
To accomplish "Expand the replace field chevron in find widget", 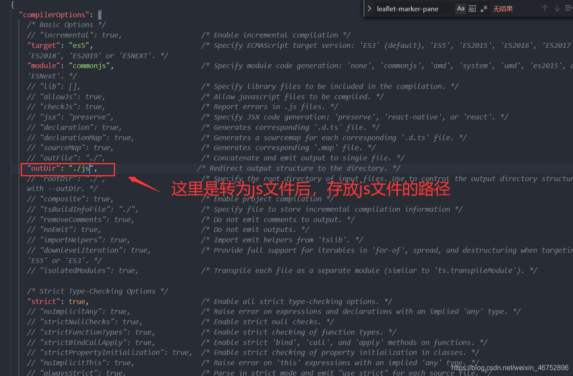I will coord(369,9).
